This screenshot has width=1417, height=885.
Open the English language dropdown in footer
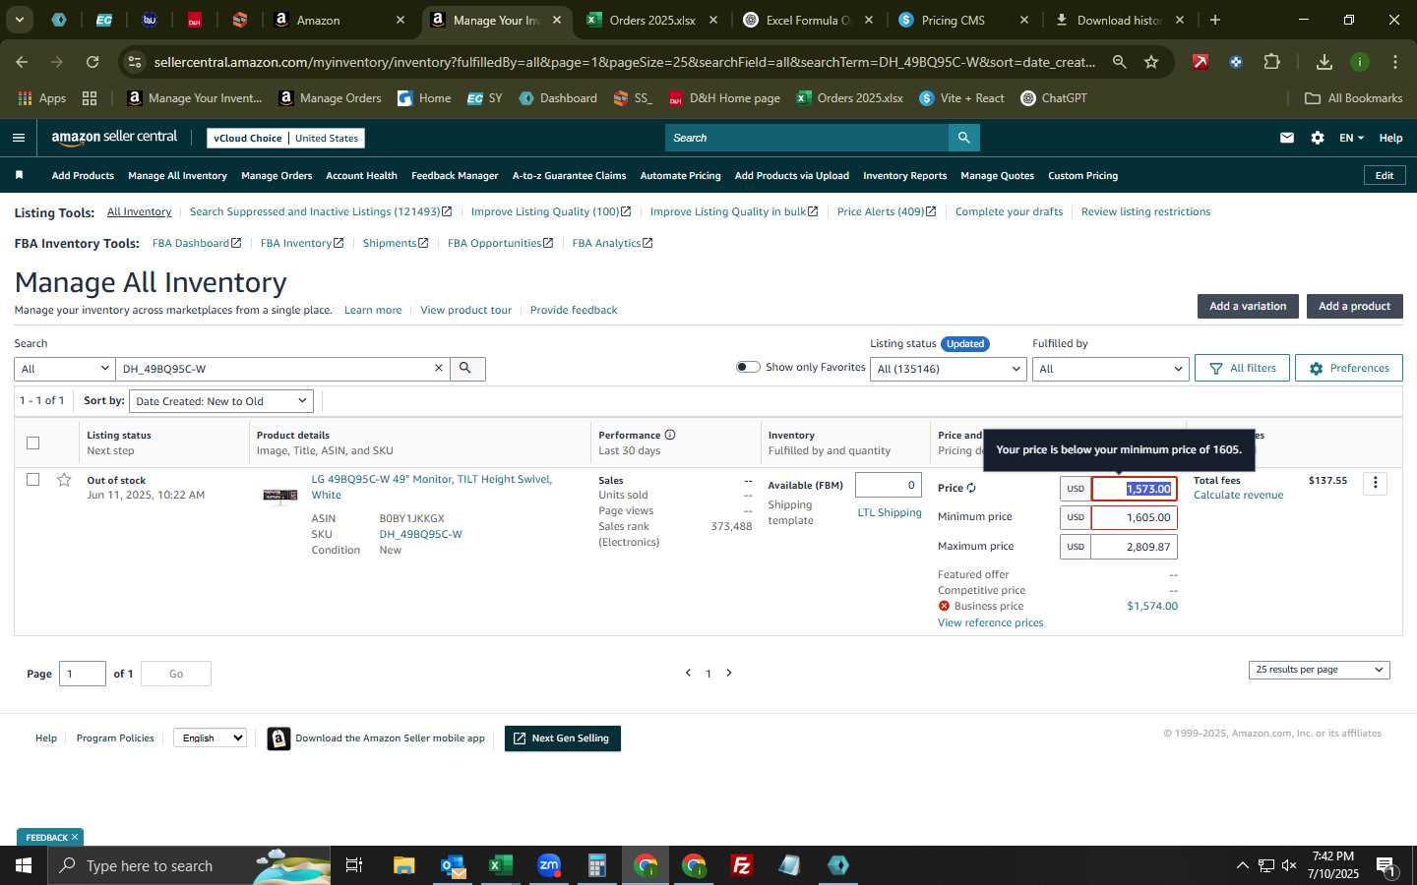(210, 737)
